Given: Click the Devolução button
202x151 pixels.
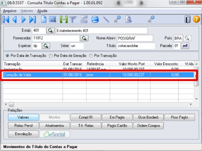Looking at the screenshot, I should point(23,134).
